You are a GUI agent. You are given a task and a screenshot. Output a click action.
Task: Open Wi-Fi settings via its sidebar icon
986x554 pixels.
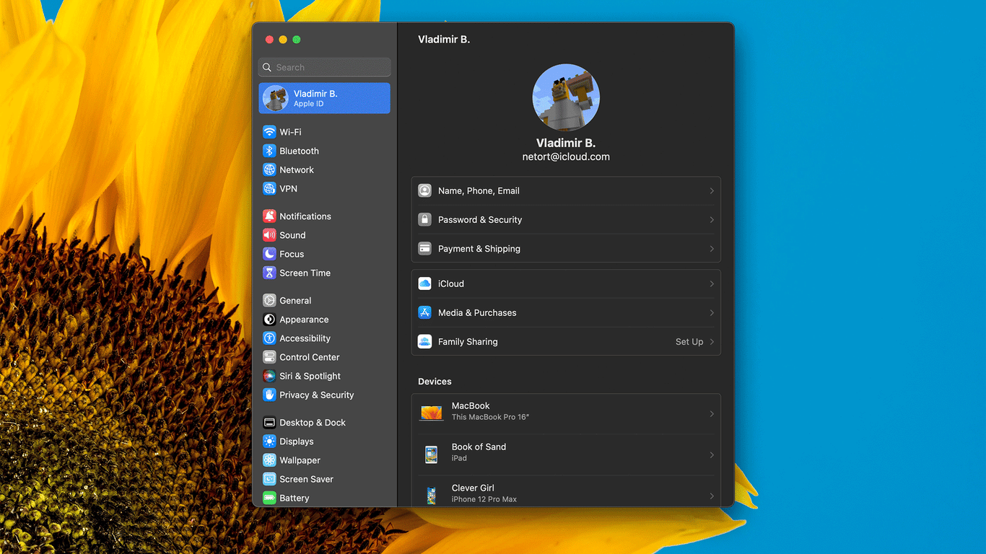tap(269, 132)
